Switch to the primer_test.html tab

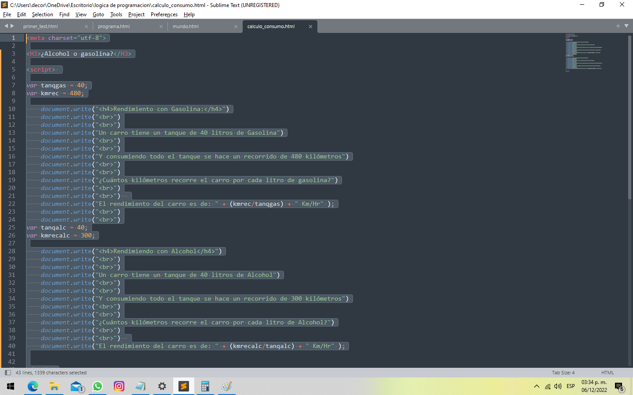click(x=40, y=26)
